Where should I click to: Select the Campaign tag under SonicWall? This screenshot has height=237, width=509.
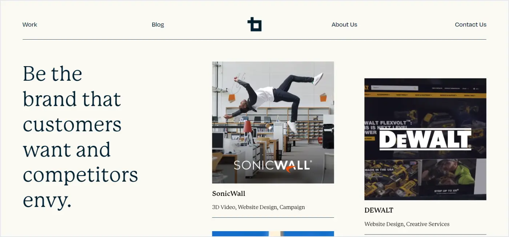[x=292, y=207]
